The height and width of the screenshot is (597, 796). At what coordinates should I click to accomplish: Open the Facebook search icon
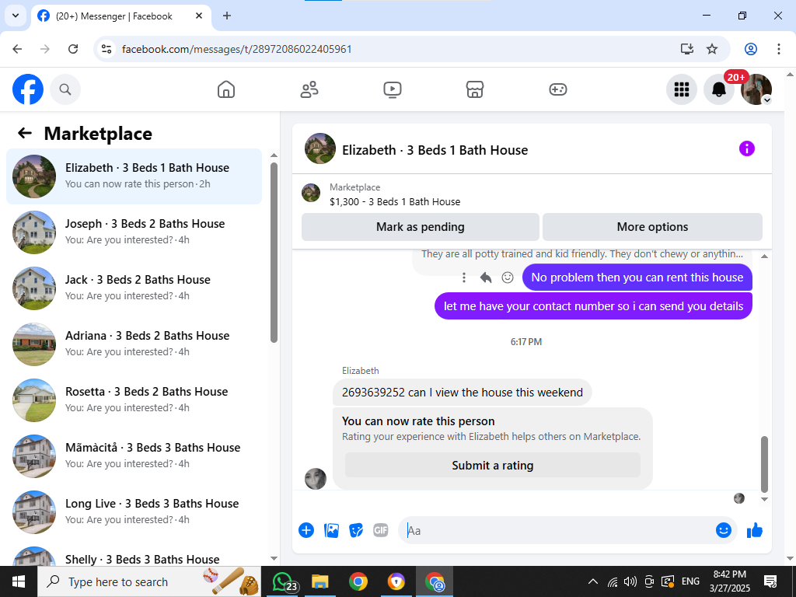point(65,89)
